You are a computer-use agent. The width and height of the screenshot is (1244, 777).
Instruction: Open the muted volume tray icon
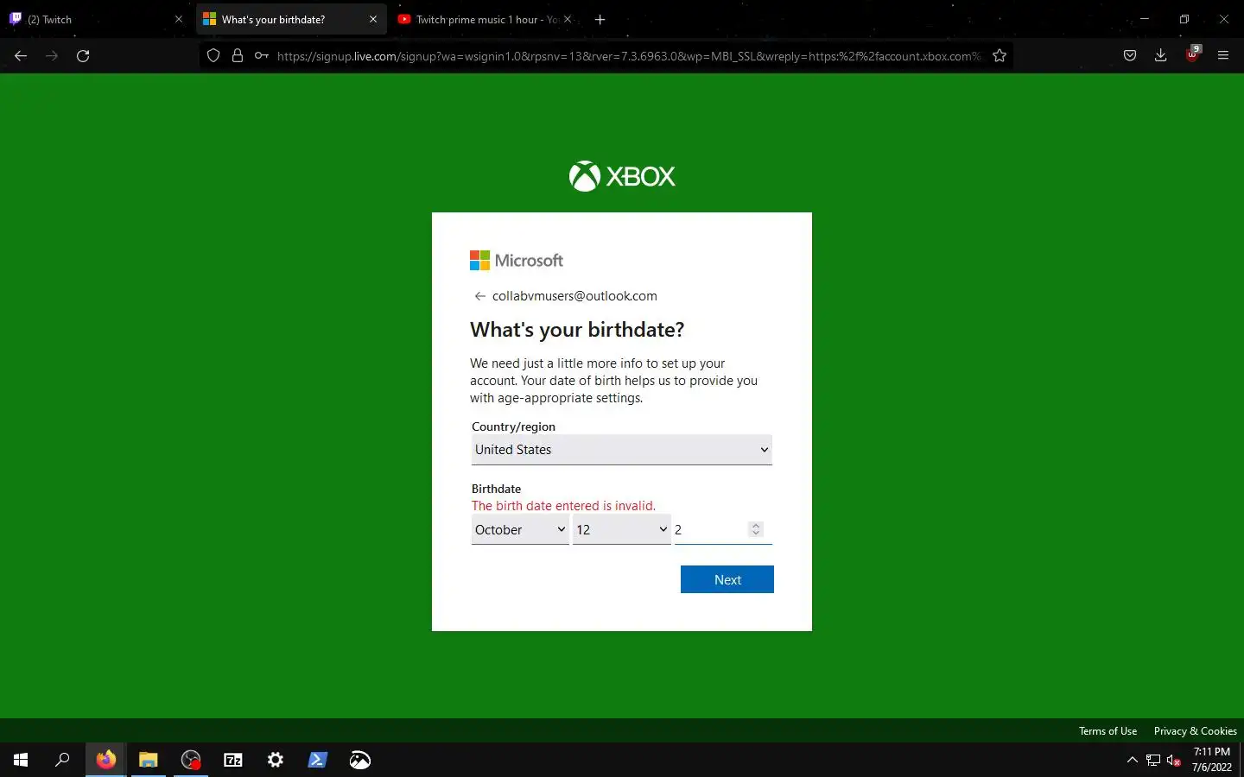[x=1174, y=760]
